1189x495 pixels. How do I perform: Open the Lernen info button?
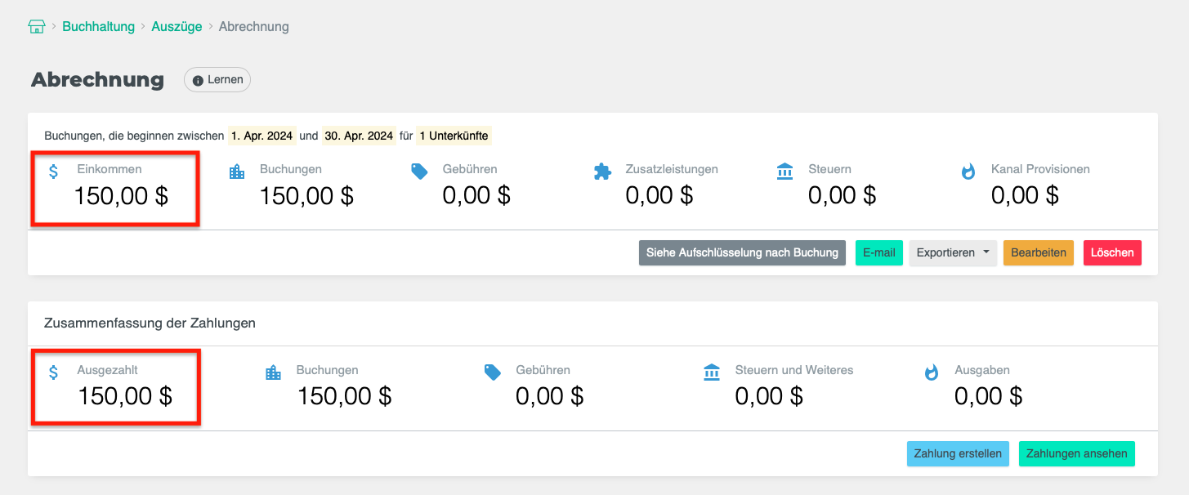point(217,80)
